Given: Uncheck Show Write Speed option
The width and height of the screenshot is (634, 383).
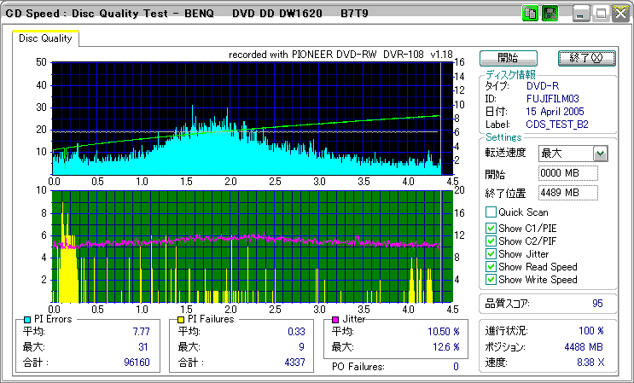Looking at the screenshot, I should (491, 280).
